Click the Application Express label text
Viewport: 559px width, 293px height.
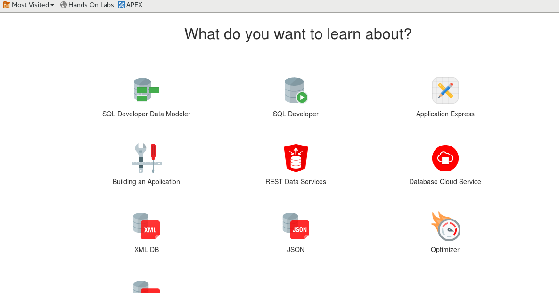click(x=445, y=114)
